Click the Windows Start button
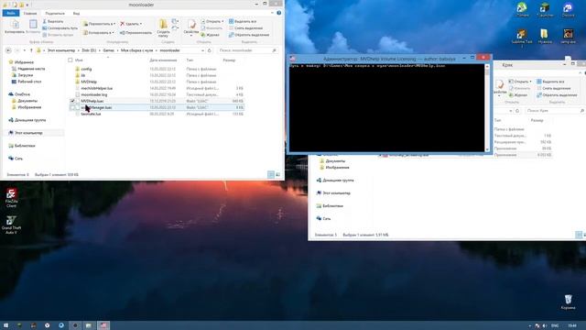The image size is (586, 330). pyautogui.click(x=5, y=325)
